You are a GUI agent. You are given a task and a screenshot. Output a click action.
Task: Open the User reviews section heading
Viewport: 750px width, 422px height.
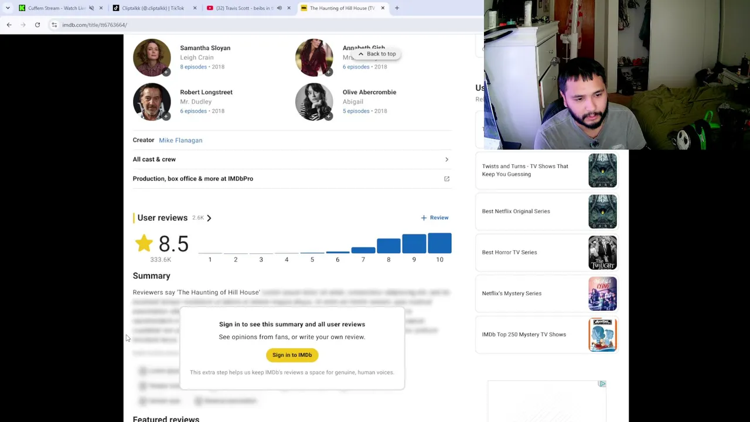[162, 217]
